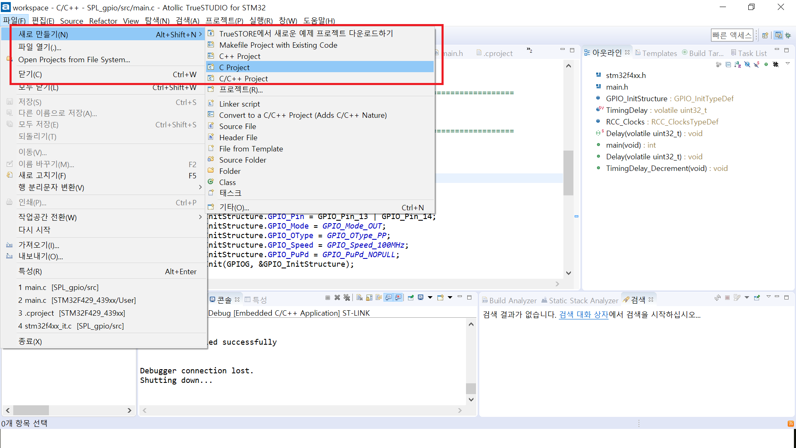Toggle hide static members in Outline
This screenshot has height=448, width=796.
[757, 64]
